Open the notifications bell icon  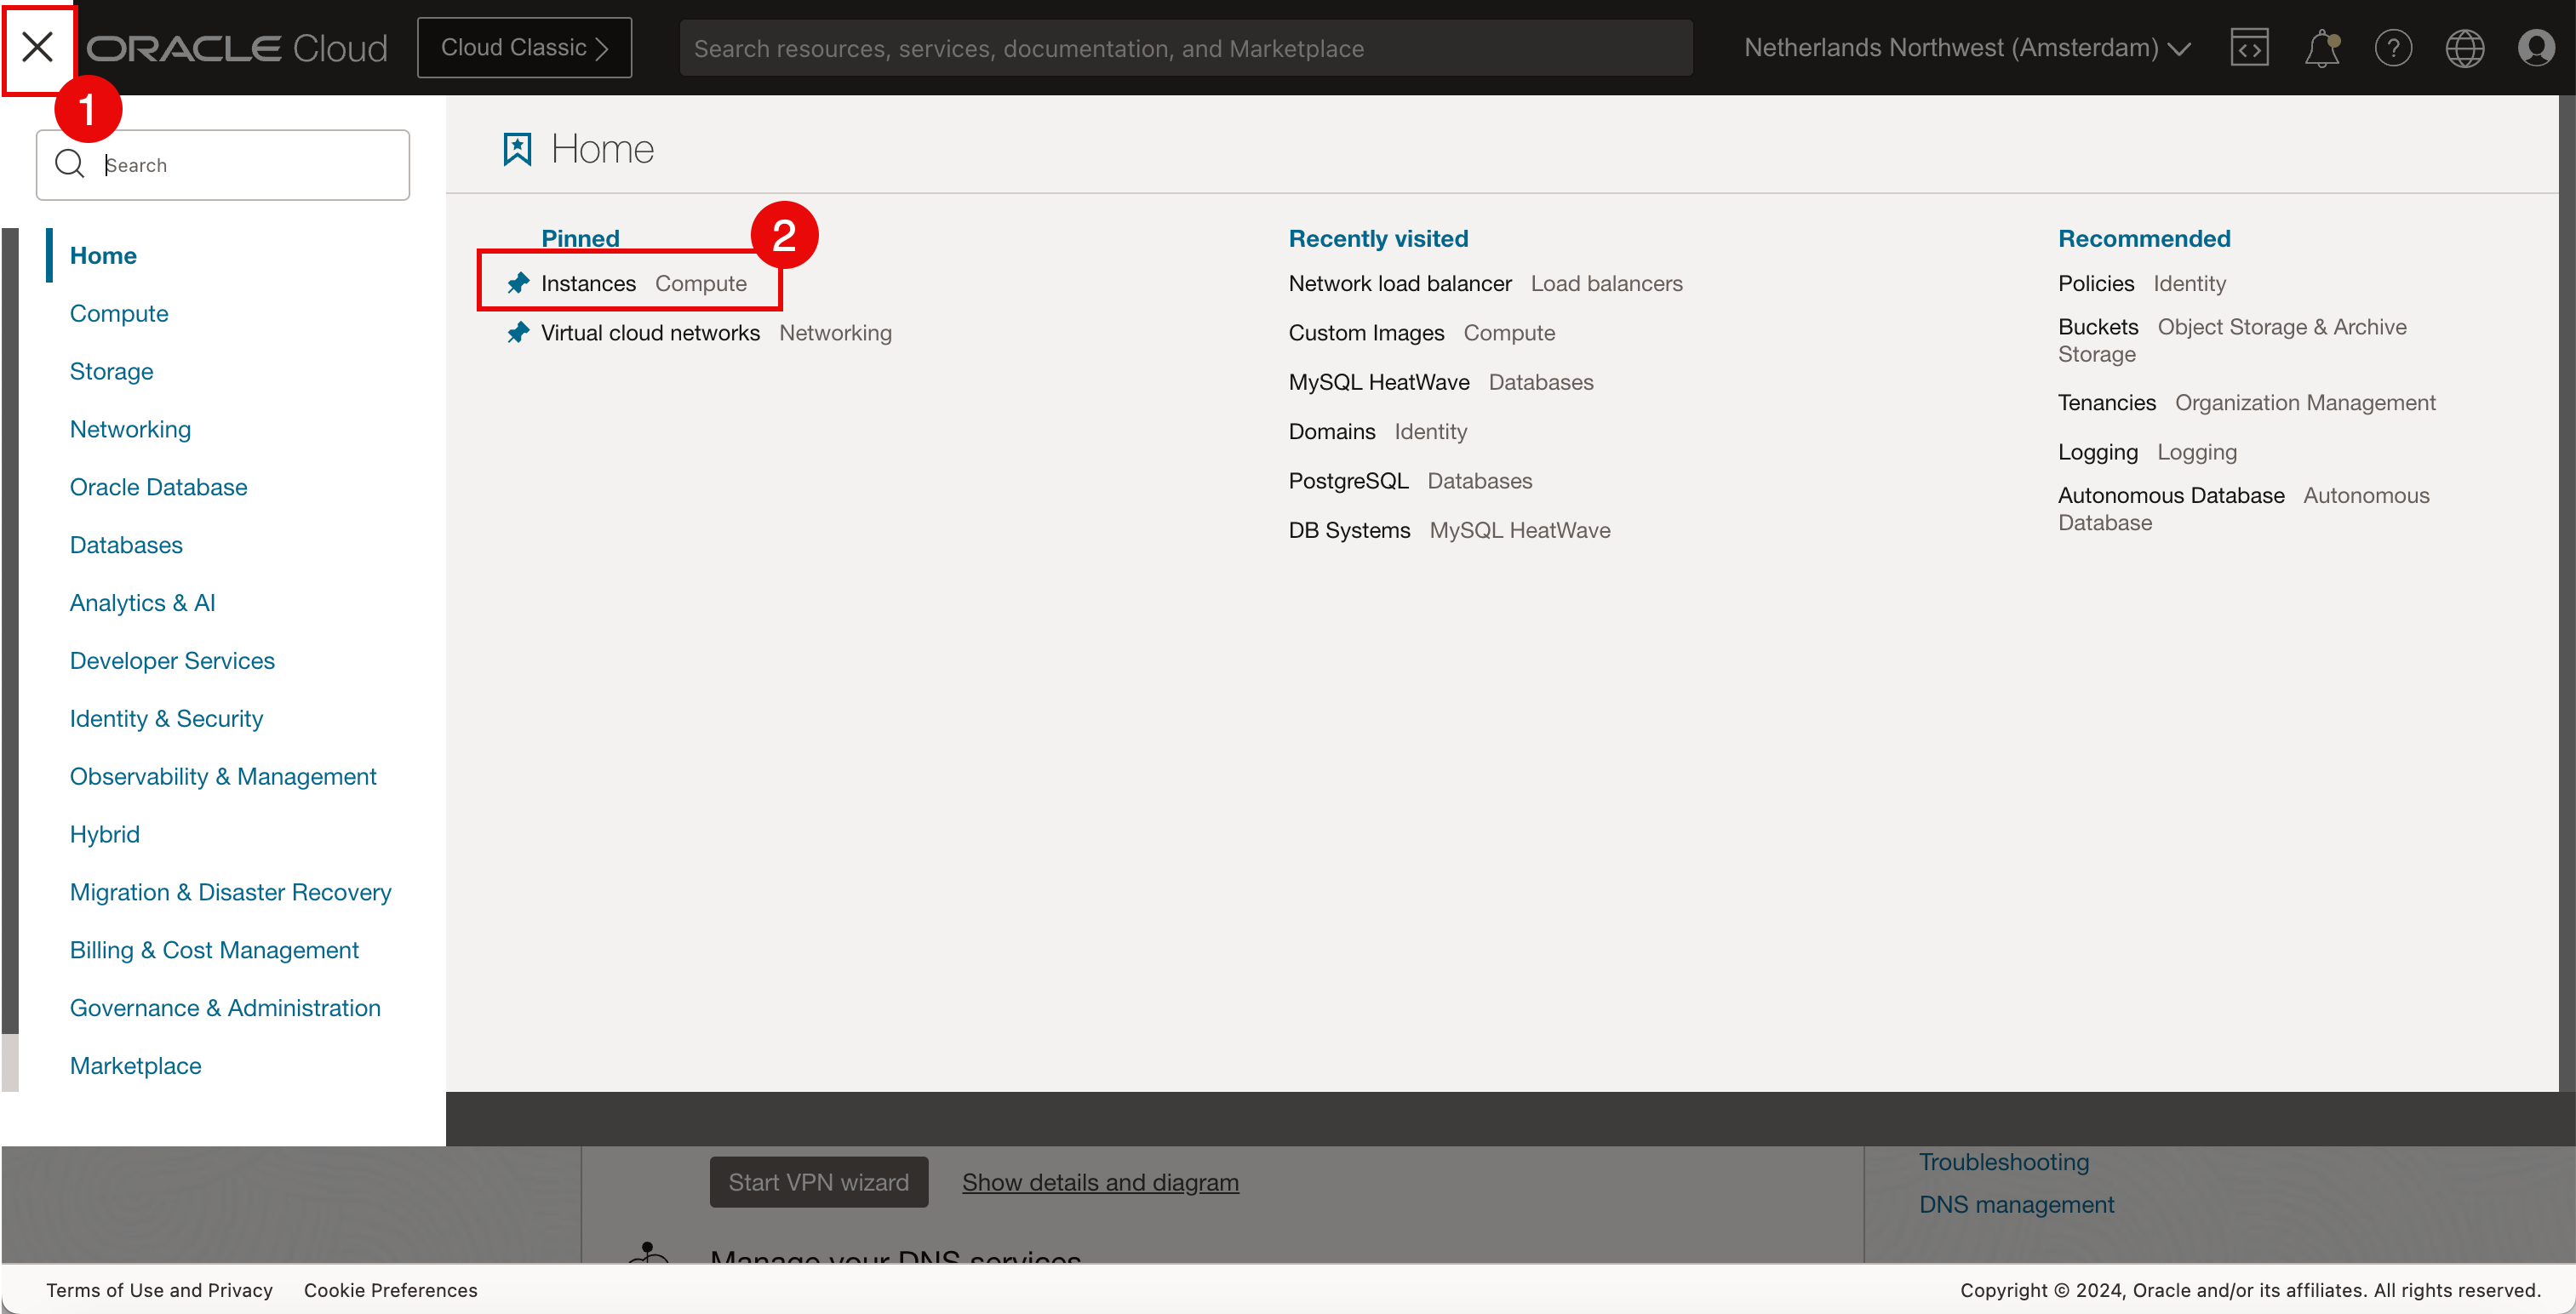pyautogui.click(x=2321, y=48)
